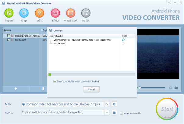Image resolution: width=184 pixels, height=124 pixels.
Task: Open output folder icon beside OutPath
Action: [114, 113]
